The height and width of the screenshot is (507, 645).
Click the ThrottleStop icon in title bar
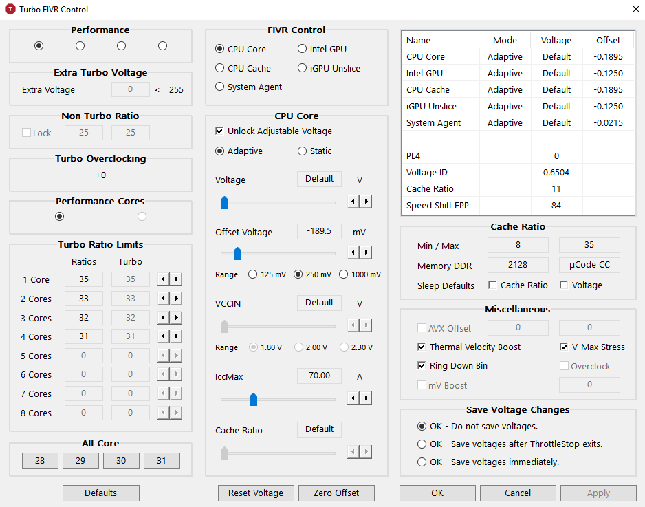10,9
